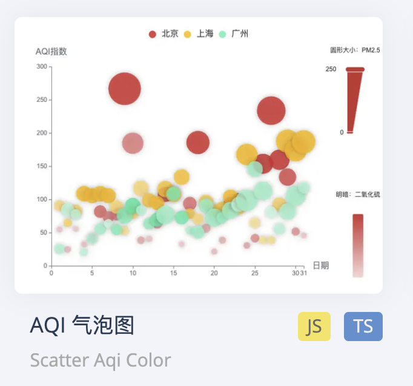Toggle the 广州 green legend dot
The height and width of the screenshot is (386, 413).
(223, 34)
